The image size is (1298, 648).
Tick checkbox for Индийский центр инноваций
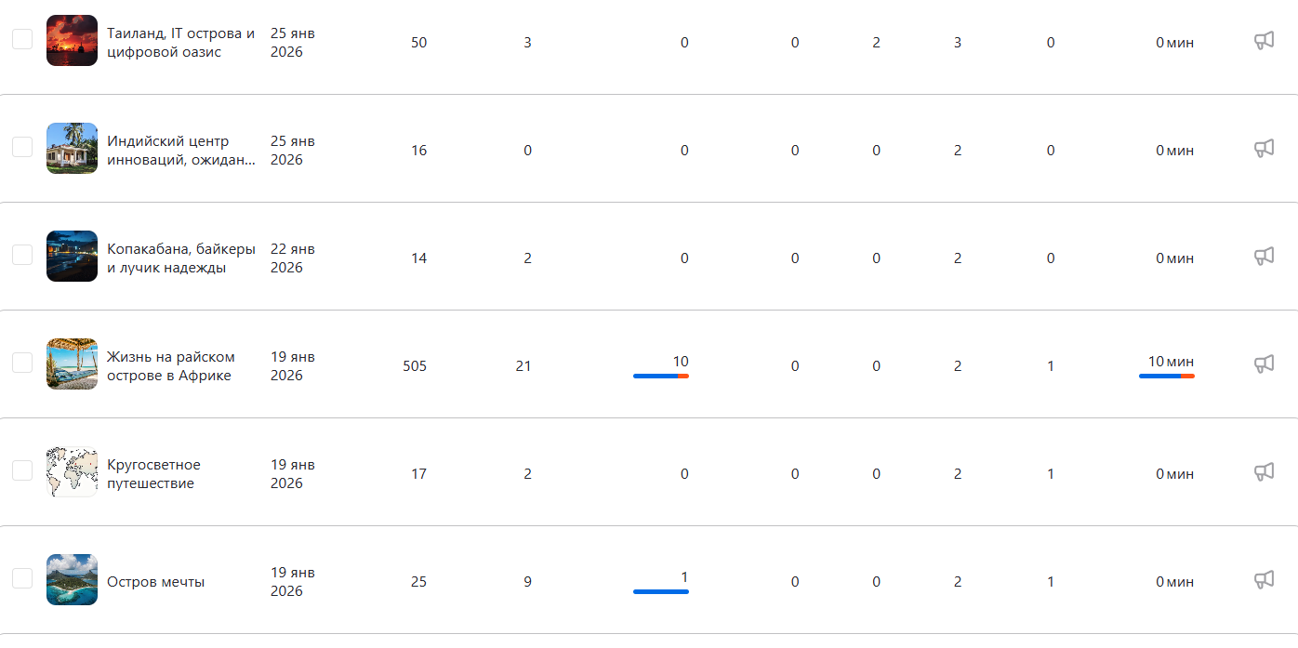[22, 147]
